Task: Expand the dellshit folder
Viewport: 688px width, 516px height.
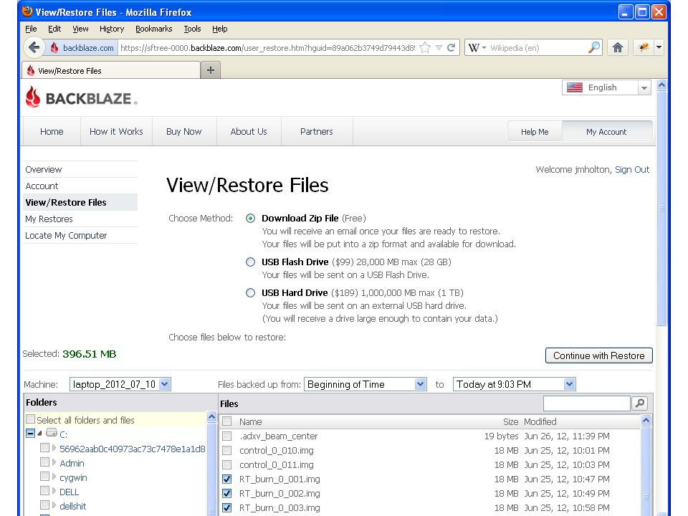Action: (x=54, y=505)
